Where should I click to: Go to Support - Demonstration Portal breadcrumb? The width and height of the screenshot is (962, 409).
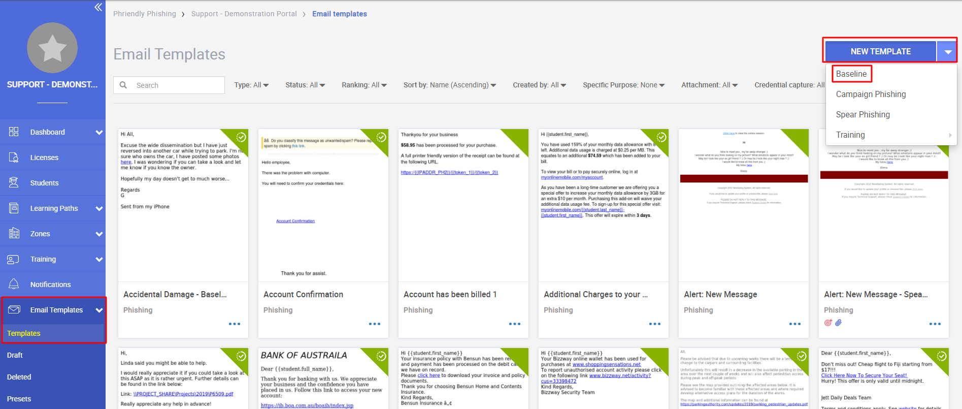(244, 14)
